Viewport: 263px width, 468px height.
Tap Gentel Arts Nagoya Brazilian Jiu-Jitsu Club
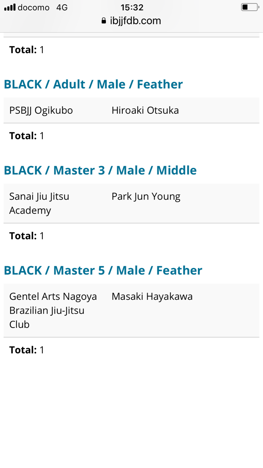pyautogui.click(x=53, y=310)
